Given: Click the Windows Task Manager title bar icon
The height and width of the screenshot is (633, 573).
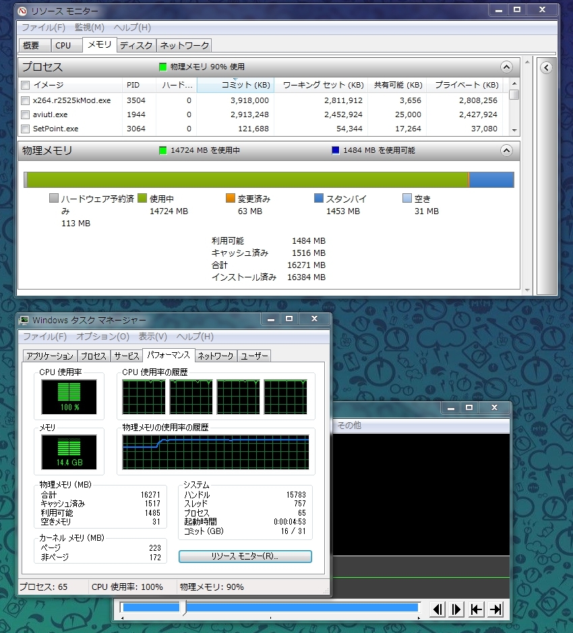Looking at the screenshot, I should [x=24, y=320].
